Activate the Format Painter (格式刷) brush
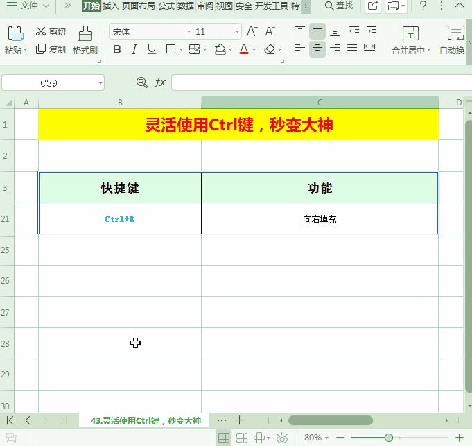 tap(85, 40)
